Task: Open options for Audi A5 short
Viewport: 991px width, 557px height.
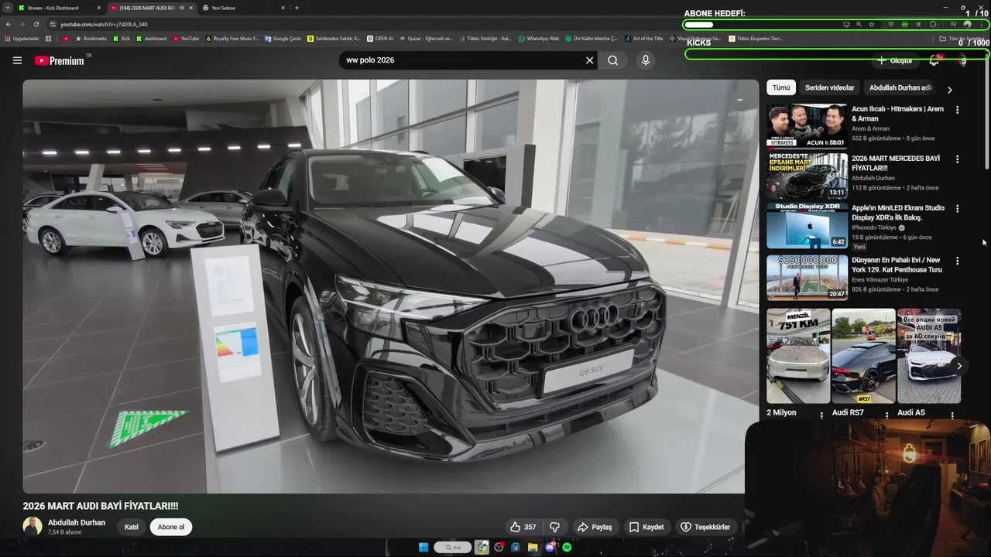Action: pos(952,415)
